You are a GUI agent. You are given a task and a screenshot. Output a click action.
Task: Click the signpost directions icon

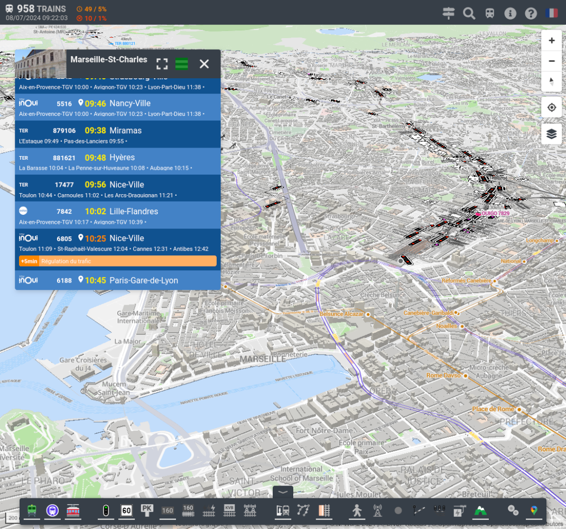point(449,13)
